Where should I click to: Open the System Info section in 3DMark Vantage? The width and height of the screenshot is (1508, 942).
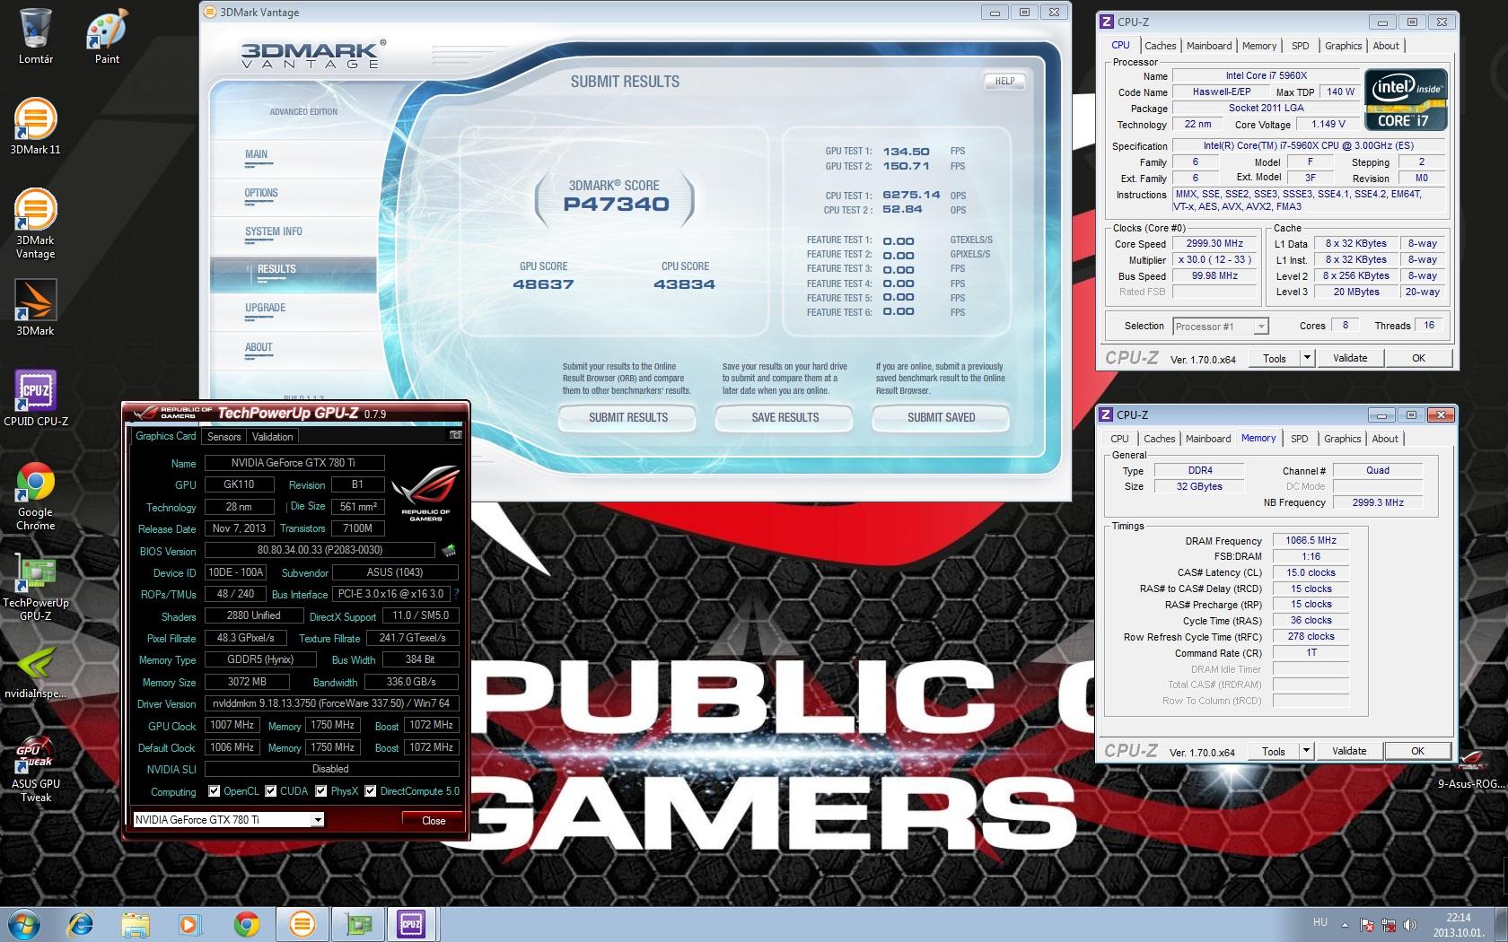293,234
